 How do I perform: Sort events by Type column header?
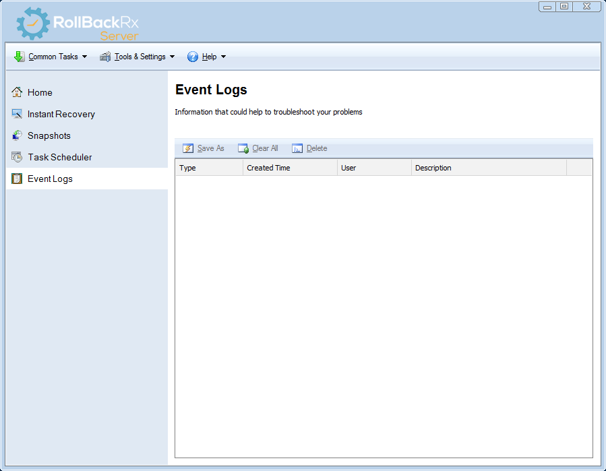pyautogui.click(x=209, y=168)
